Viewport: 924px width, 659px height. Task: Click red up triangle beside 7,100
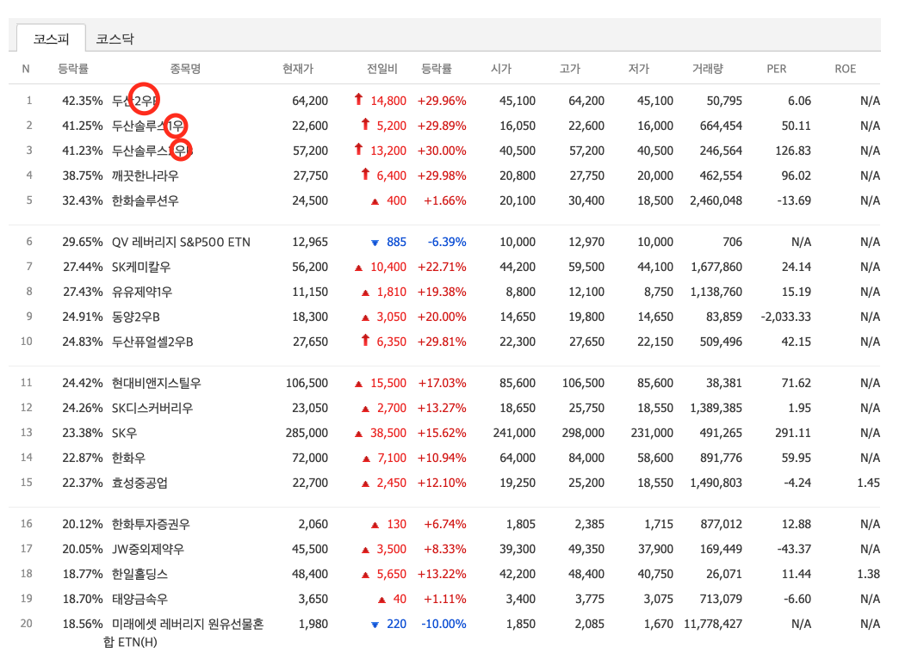tap(366, 459)
